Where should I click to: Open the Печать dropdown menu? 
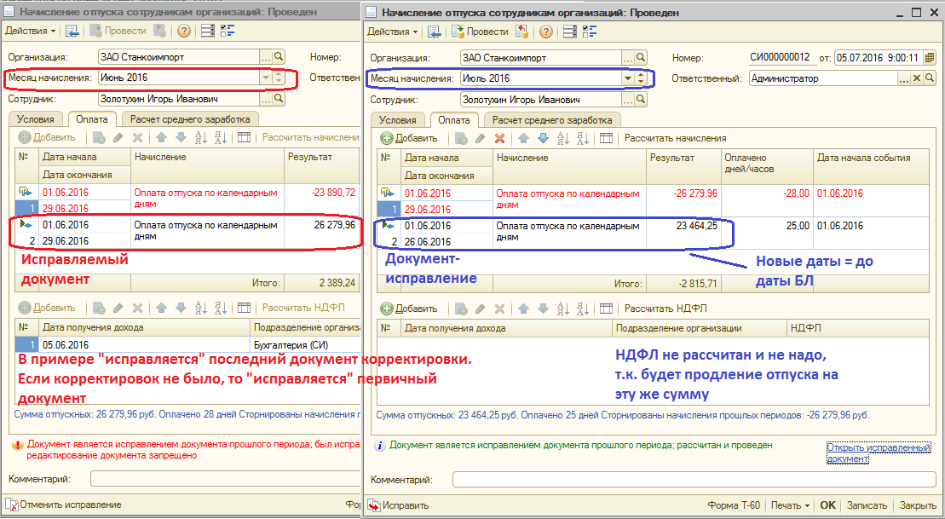pos(791,505)
